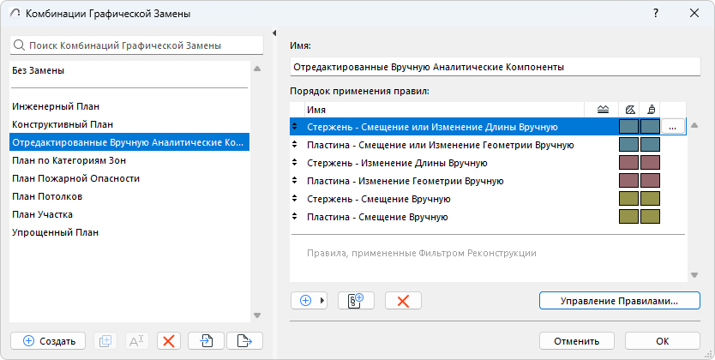
Task: Click the import combination icon button
Action: pos(206,340)
